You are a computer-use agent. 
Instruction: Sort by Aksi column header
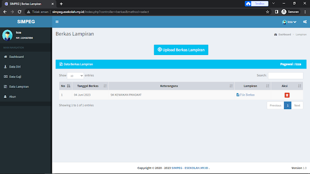287,86
